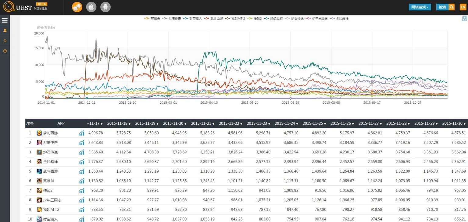Select the combined iOS and Android platform icon
468x222 pixels.
77,7
